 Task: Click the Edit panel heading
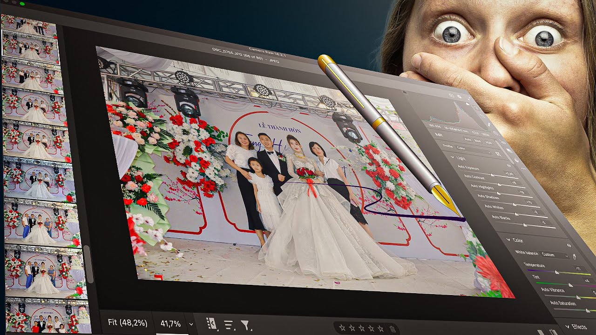(439, 134)
